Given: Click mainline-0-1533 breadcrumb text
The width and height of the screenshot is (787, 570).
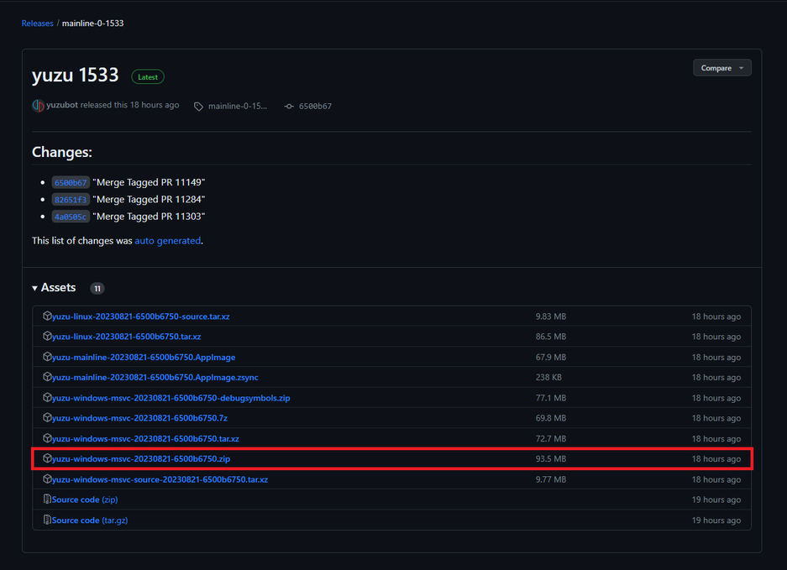Looking at the screenshot, I should [x=93, y=24].
